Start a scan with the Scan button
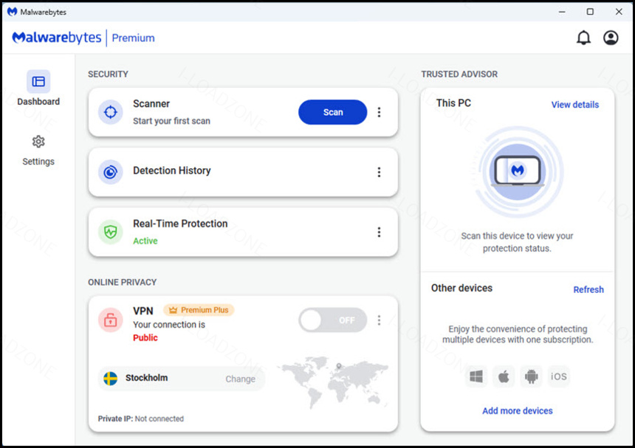The height and width of the screenshot is (448, 635). click(333, 112)
